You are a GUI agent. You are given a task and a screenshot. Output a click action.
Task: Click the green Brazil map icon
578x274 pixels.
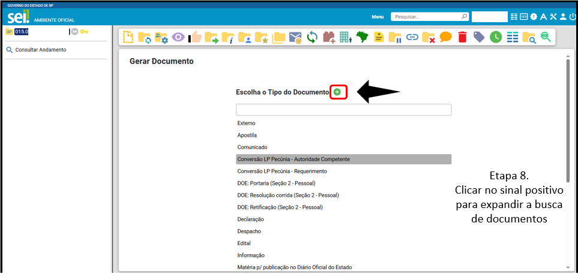click(x=362, y=37)
